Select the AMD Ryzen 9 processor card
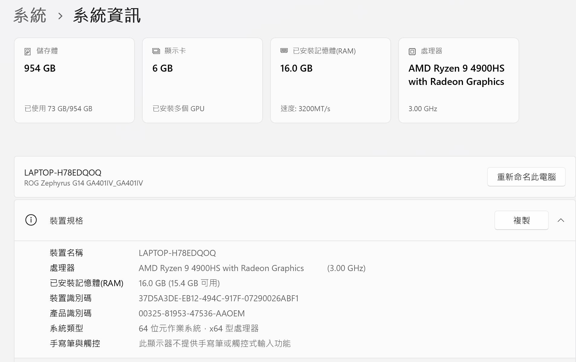Image resolution: width=576 pixels, height=362 pixels. click(458, 80)
